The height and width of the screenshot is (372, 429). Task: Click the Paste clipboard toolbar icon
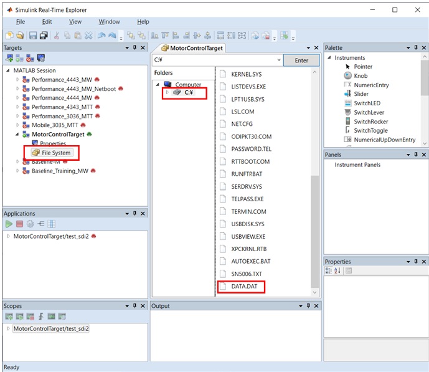[78, 36]
